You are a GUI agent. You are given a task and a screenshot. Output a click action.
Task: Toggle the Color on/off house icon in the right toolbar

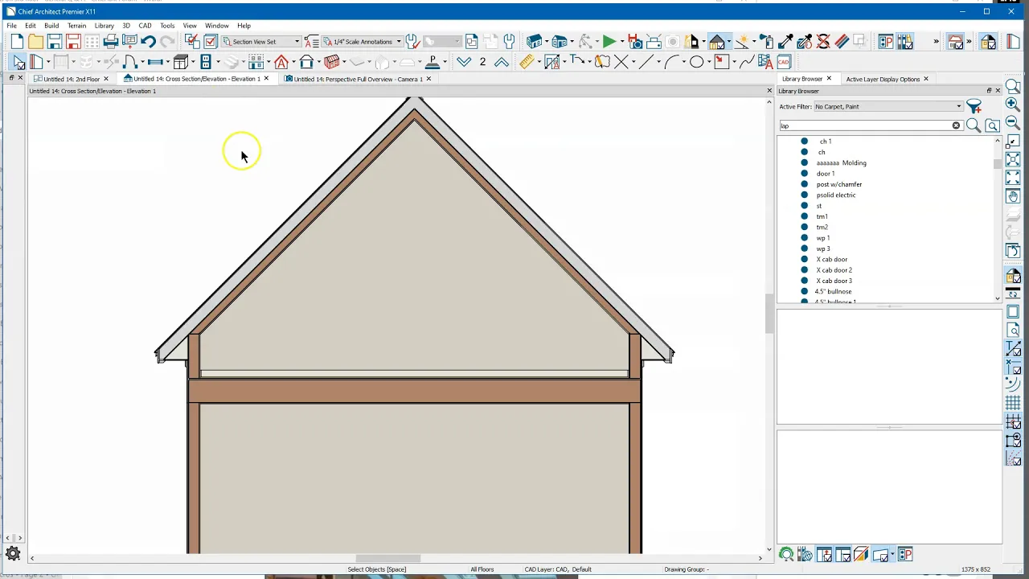pyautogui.click(x=1013, y=277)
